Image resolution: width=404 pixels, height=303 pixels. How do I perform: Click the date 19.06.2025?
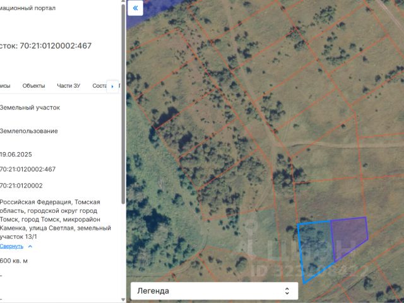coord(16,154)
